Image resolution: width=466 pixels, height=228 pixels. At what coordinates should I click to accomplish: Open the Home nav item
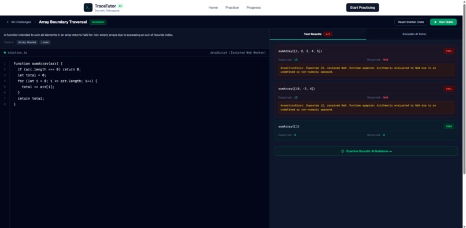pos(213,8)
